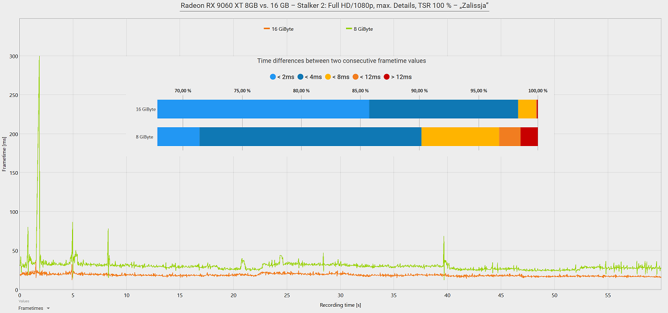The width and height of the screenshot is (668, 313).
Task: Click the 25 tick on recording time axis
Action: coord(287,295)
